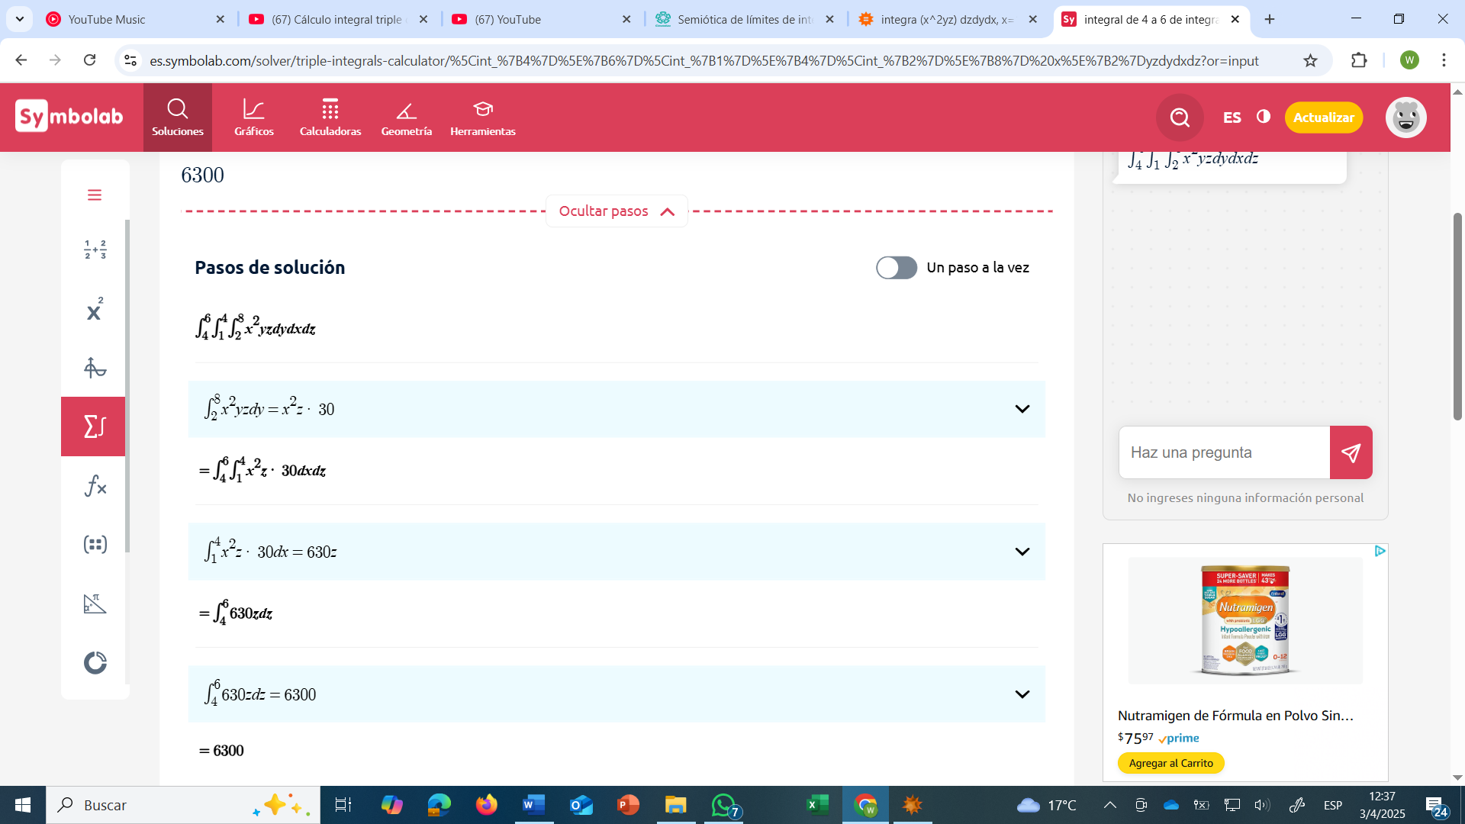Viewport: 1465px width, 824px height.
Task: Bookmark this page with star icon
Action: click(x=1310, y=60)
